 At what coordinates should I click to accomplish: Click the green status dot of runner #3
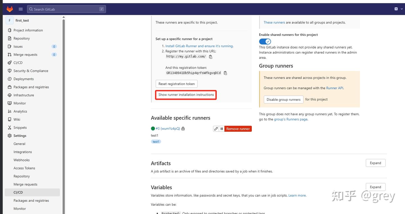point(153,128)
